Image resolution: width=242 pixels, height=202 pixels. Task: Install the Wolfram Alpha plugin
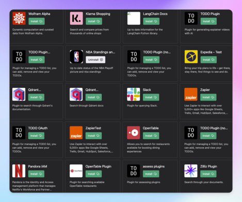[37, 21]
